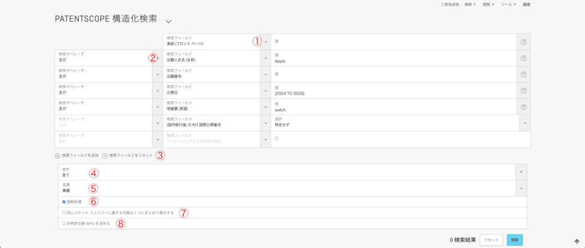Click the minus icon to reset search fields
The height and width of the screenshot is (248, 585).
click(105, 155)
